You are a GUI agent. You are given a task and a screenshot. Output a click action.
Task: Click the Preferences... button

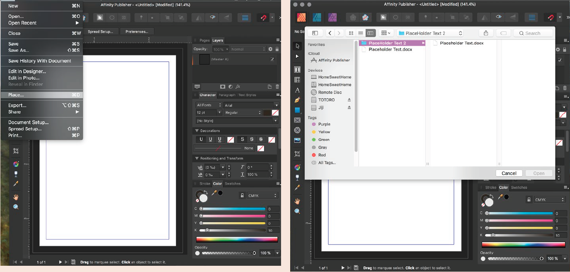[137, 32]
